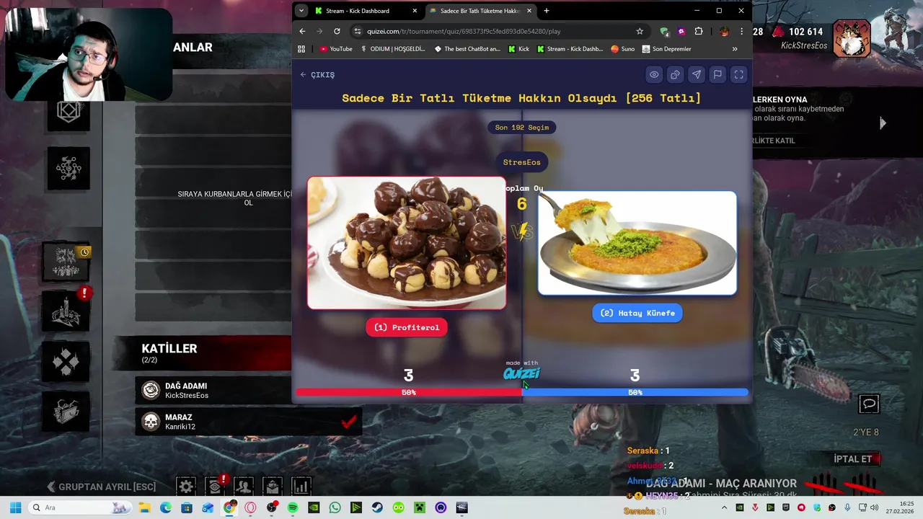Open the eye alert icon with exclamation
Viewport: 923px width, 519px height.
215,487
